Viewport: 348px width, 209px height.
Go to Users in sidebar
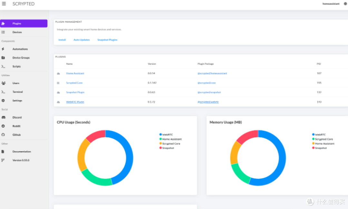pyautogui.click(x=16, y=83)
